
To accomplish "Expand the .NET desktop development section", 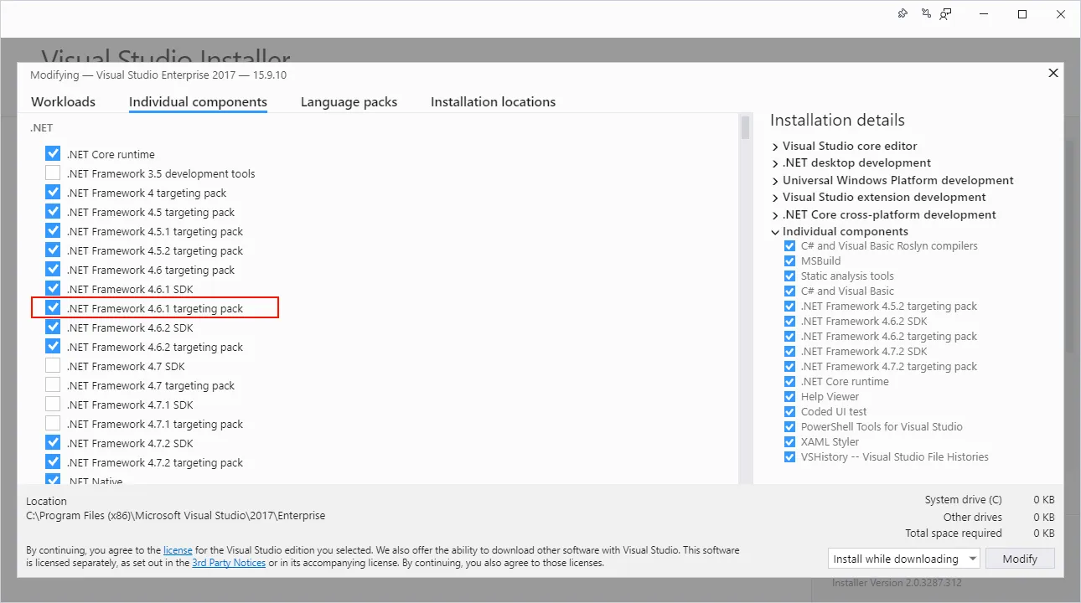I will 774,162.
